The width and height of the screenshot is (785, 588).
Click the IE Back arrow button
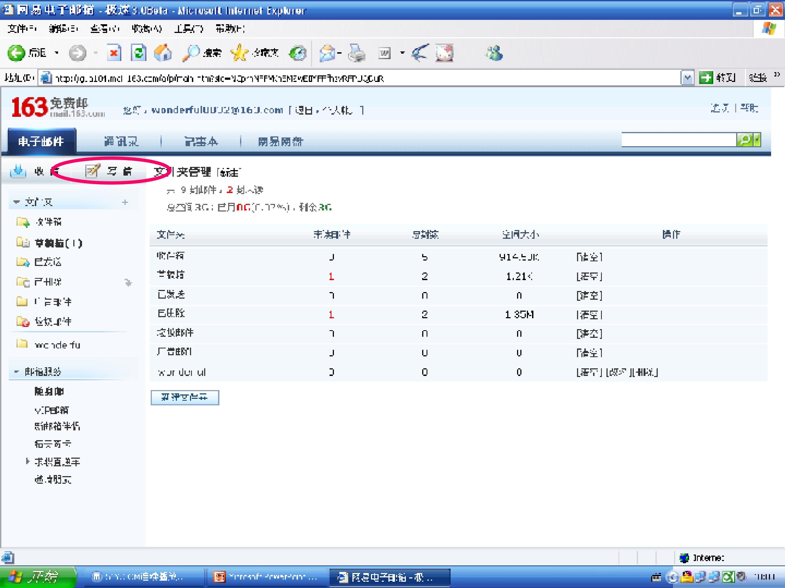point(16,54)
